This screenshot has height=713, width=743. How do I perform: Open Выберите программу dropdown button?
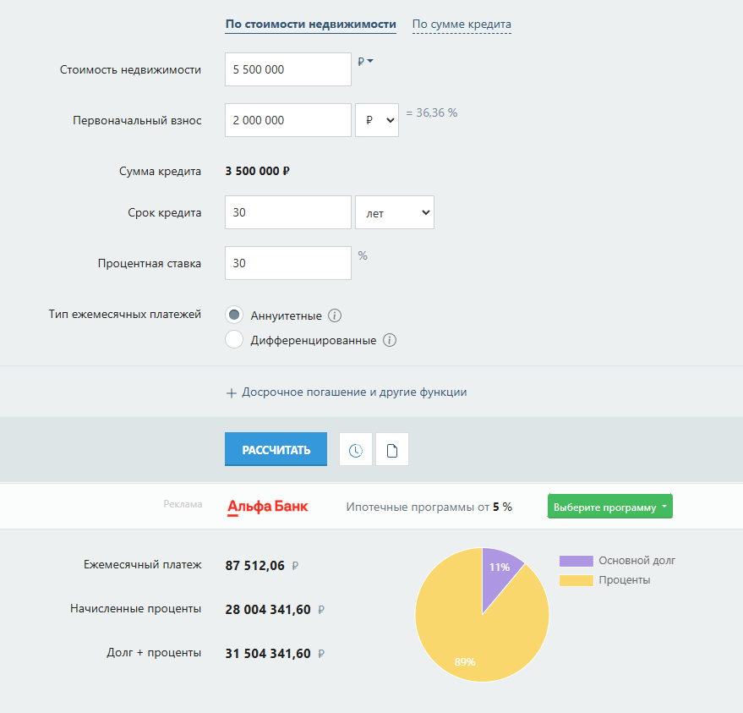click(x=609, y=507)
